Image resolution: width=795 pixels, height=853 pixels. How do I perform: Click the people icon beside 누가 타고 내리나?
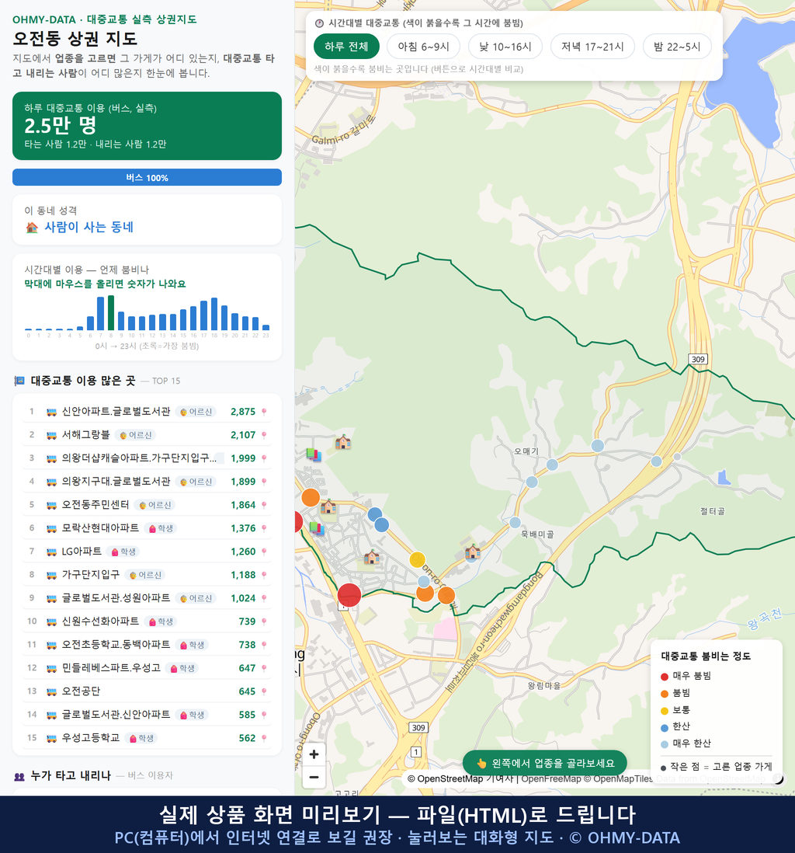tap(19, 776)
